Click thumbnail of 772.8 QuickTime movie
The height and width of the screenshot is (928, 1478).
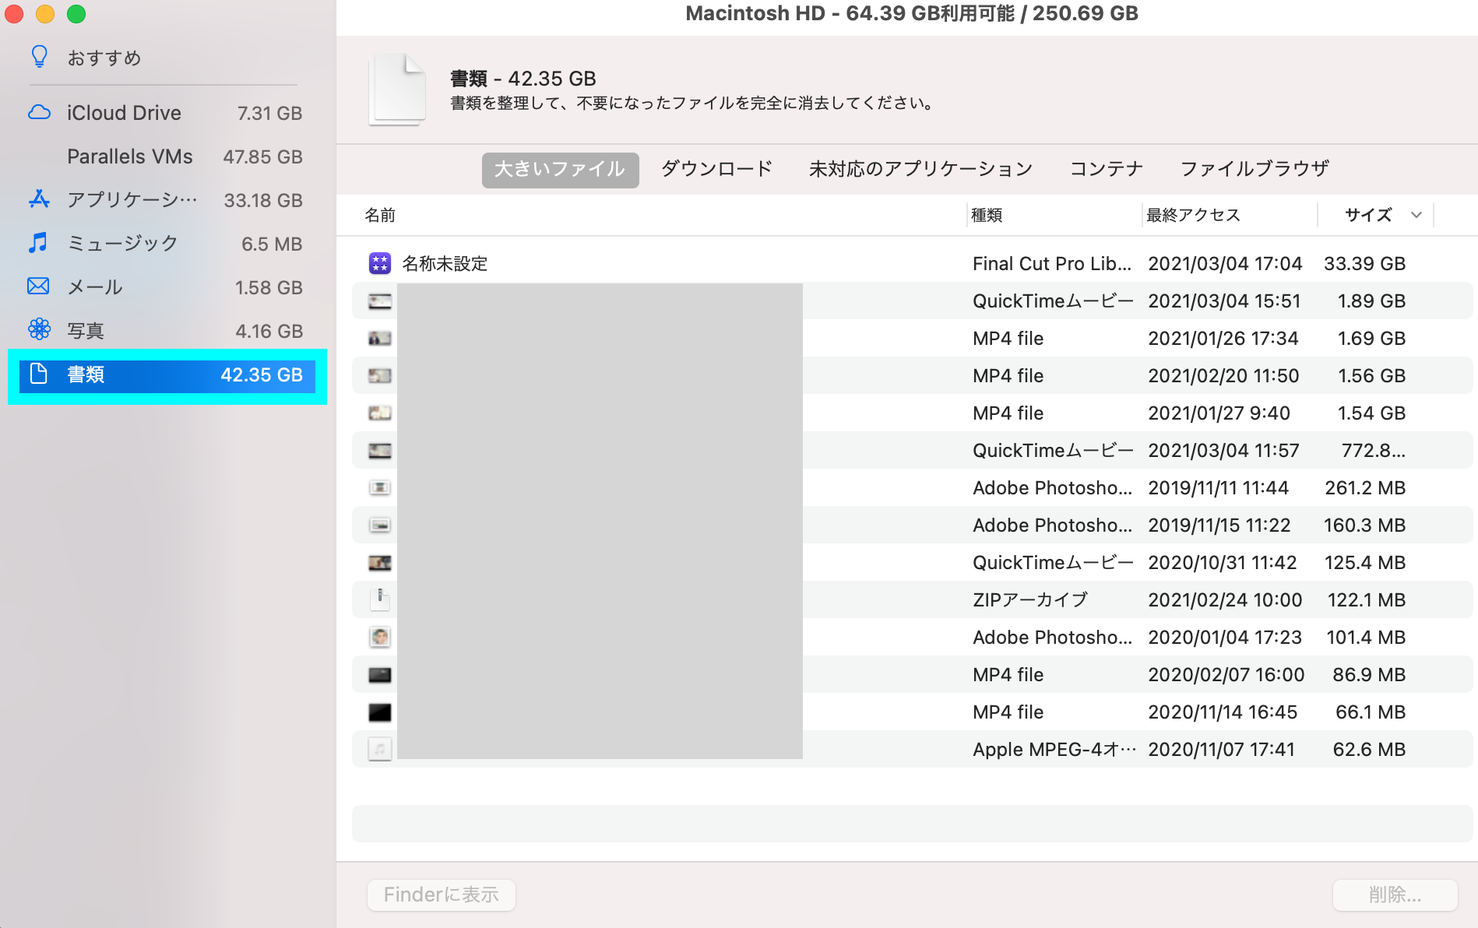point(379,450)
